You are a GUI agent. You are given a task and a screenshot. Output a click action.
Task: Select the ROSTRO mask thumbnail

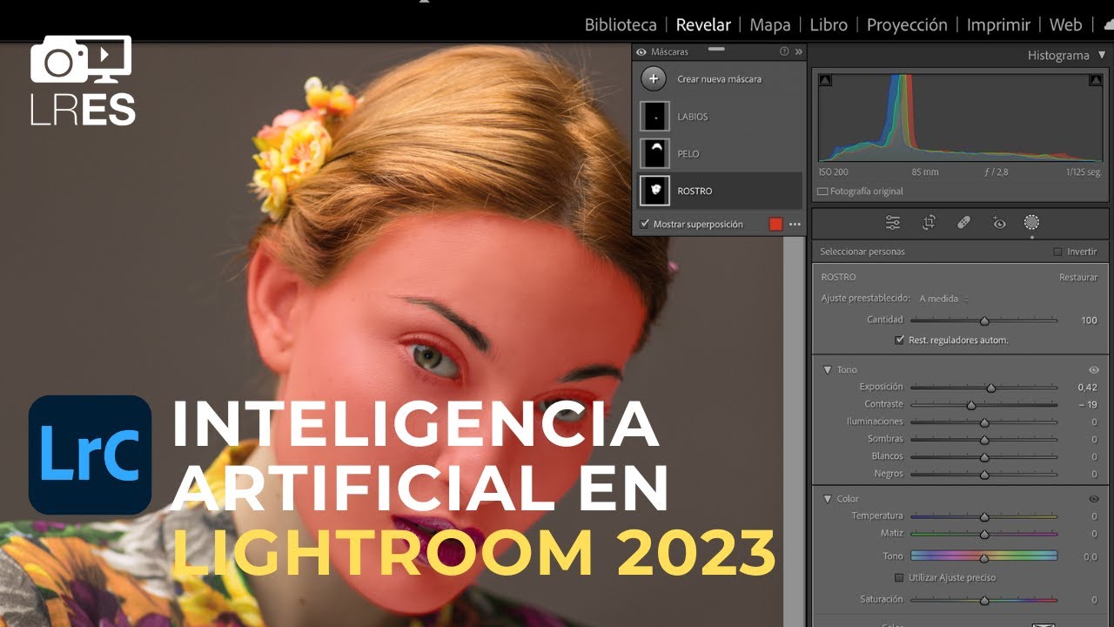(654, 191)
